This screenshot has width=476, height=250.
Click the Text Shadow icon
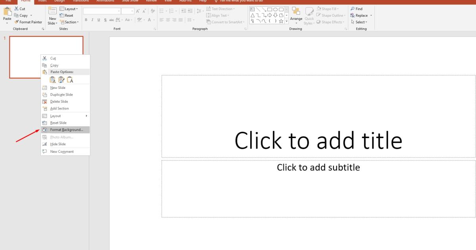(x=105, y=20)
